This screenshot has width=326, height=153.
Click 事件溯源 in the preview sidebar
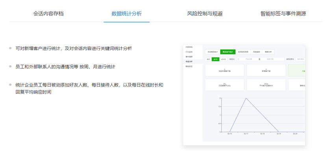click(x=189, y=57)
